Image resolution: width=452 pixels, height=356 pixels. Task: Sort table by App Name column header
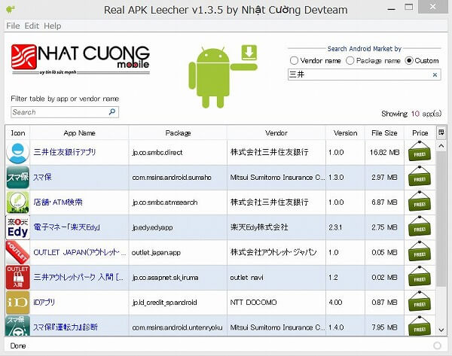point(80,133)
